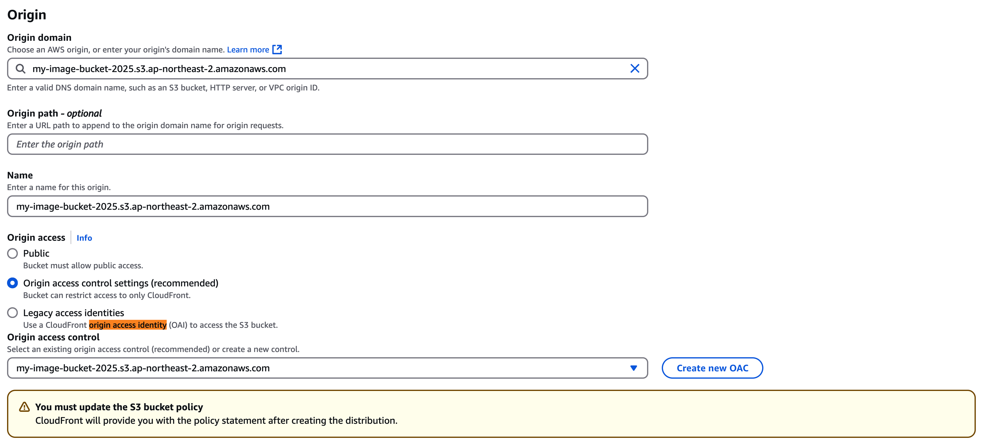Image resolution: width=981 pixels, height=444 pixels.
Task: Open the Origin access control dropdown
Action: coord(328,368)
